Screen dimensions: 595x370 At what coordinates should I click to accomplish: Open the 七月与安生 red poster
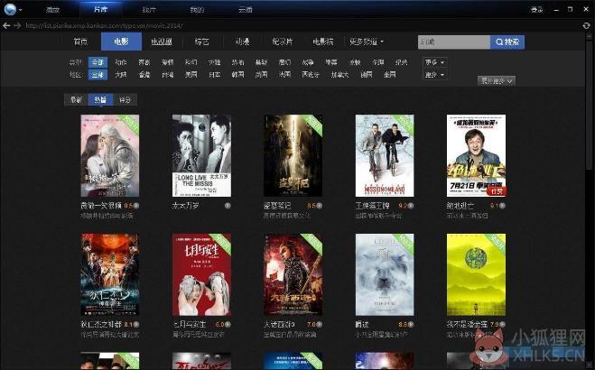tap(201, 274)
